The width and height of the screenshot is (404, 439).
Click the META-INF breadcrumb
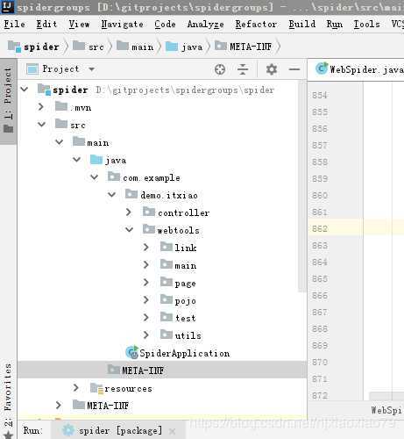point(243,47)
